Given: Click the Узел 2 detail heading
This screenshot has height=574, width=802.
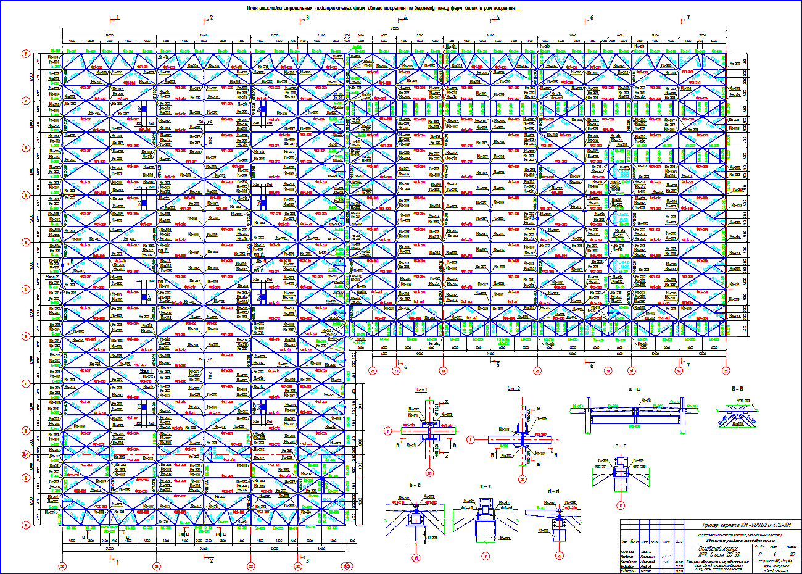Looking at the screenshot, I should [x=514, y=389].
